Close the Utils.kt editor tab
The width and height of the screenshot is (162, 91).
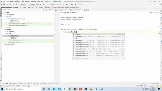click(x=91, y=10)
